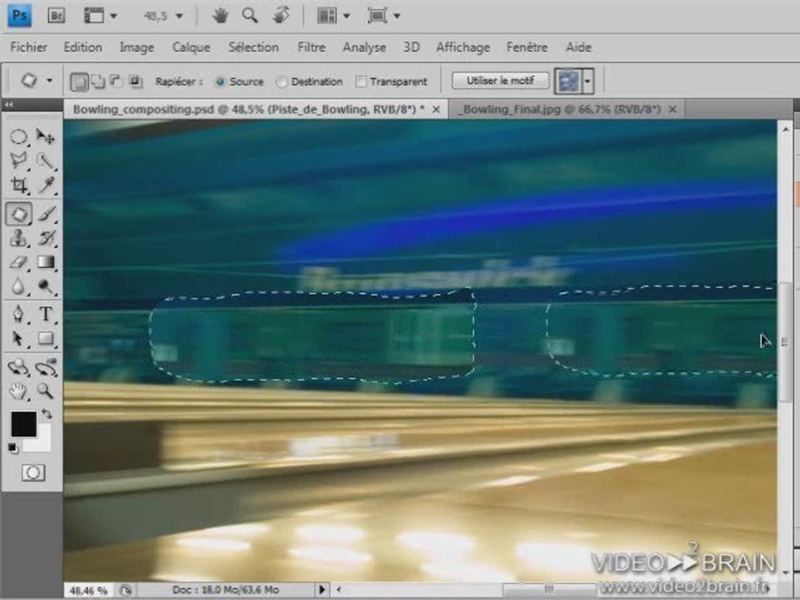This screenshot has width=800, height=600.
Task: Select the Zoom tool in toolbox
Action: [x=45, y=392]
